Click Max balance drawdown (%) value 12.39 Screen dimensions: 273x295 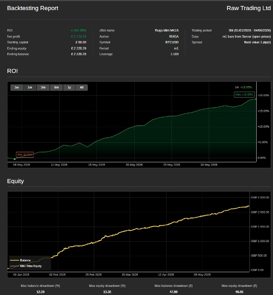coord(40,292)
